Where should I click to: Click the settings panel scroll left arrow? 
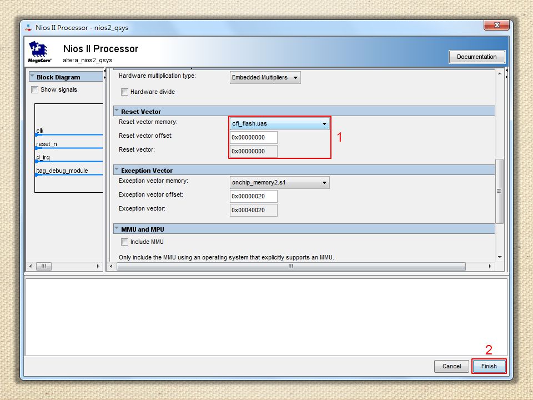[x=111, y=266]
